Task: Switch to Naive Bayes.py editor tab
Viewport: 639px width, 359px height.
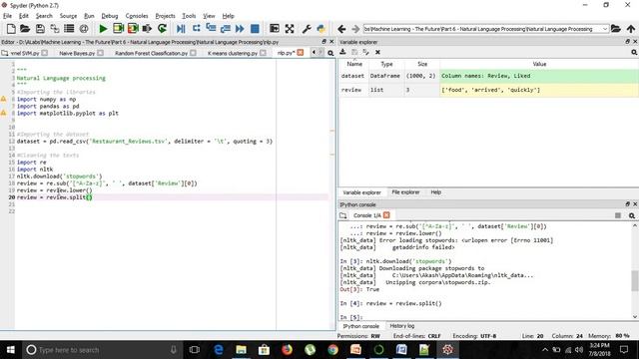Action: tap(77, 53)
